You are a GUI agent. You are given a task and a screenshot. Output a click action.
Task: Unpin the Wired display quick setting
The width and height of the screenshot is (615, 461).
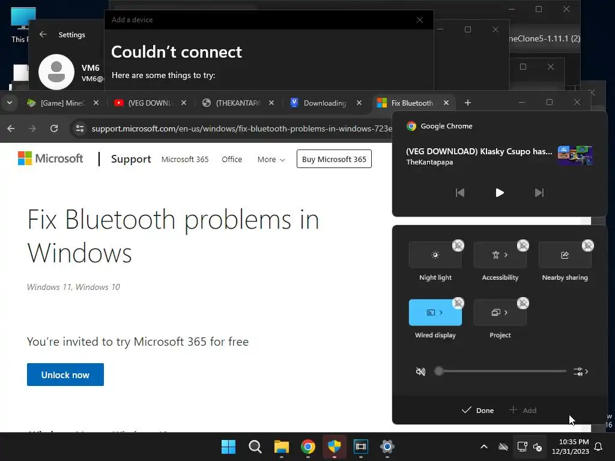[458, 303]
